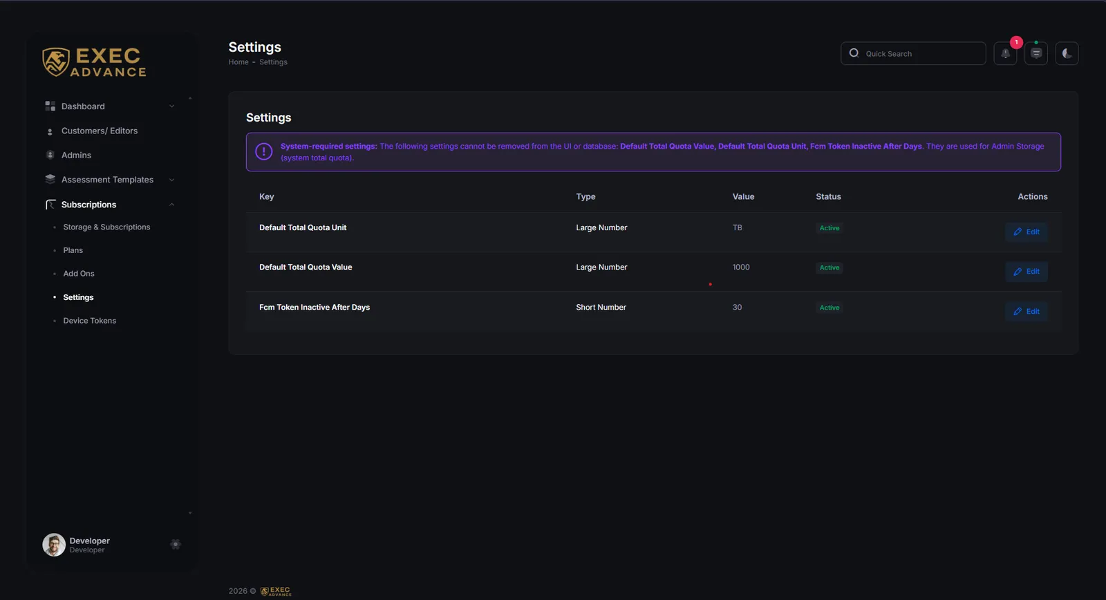1106x600 pixels.
Task: Click the Key column header
Action: click(267, 197)
